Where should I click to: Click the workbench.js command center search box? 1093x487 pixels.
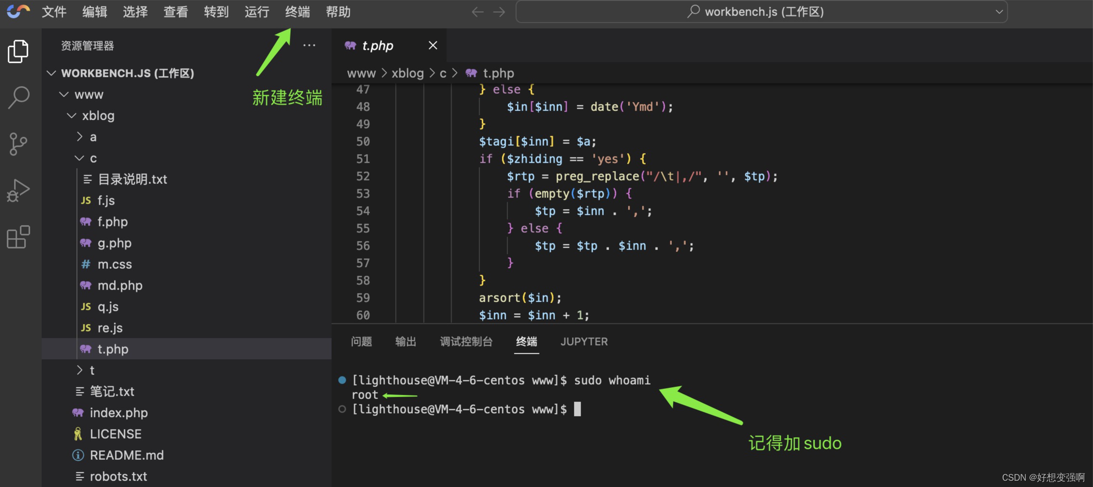762,12
